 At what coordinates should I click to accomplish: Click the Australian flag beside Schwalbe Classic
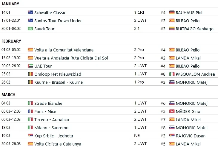[x=30, y=12]
